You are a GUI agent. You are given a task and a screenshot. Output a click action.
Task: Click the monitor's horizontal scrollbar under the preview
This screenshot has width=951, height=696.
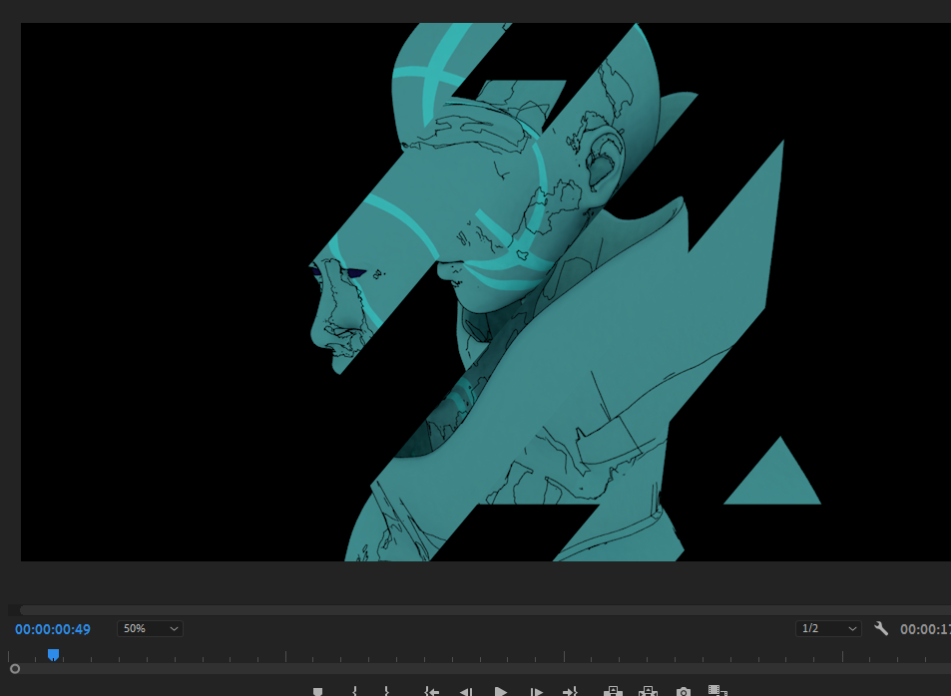tap(485, 610)
